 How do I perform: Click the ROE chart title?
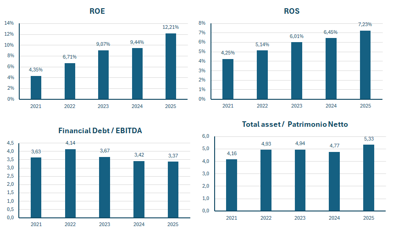(x=97, y=11)
